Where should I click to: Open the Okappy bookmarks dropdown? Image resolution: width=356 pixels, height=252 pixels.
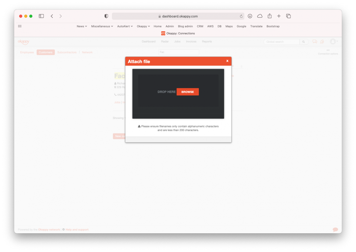143,26
